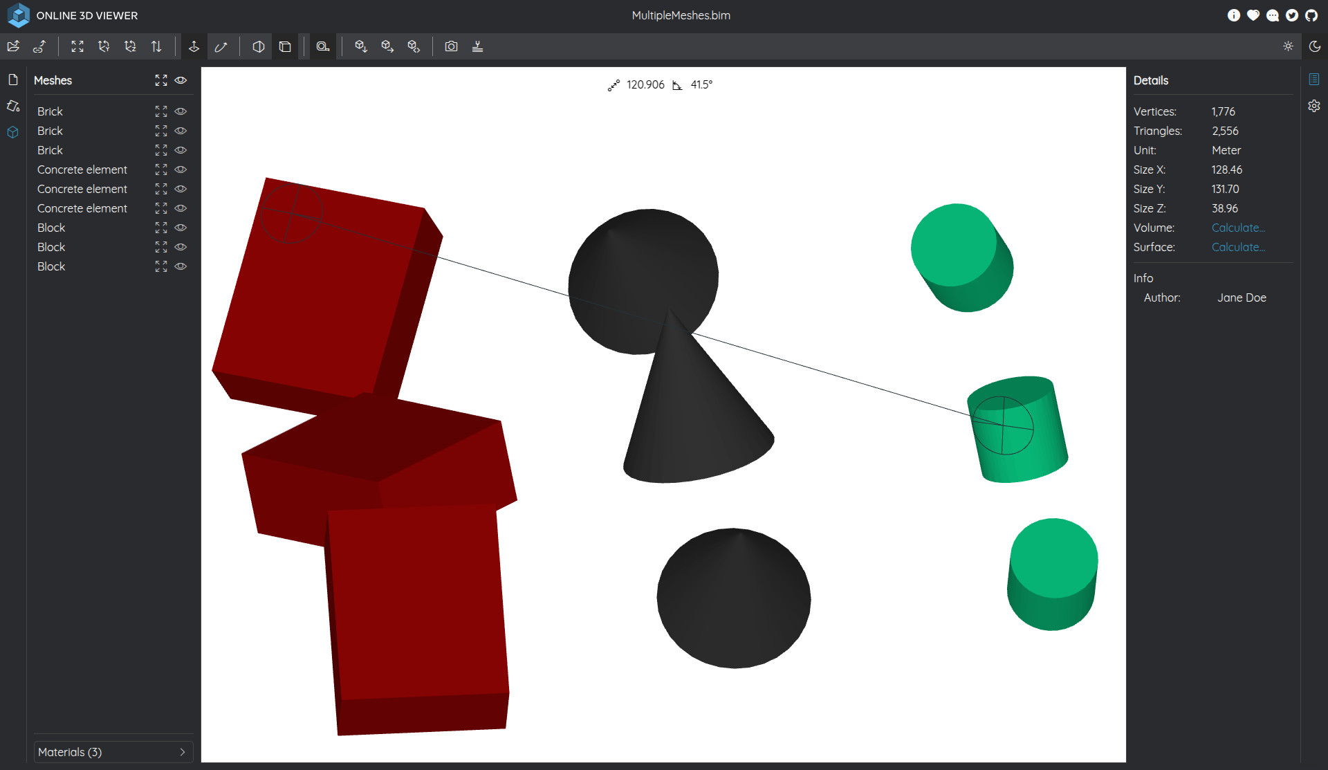Image resolution: width=1328 pixels, height=770 pixels.
Task: Click the share model icon
Action: tap(414, 46)
